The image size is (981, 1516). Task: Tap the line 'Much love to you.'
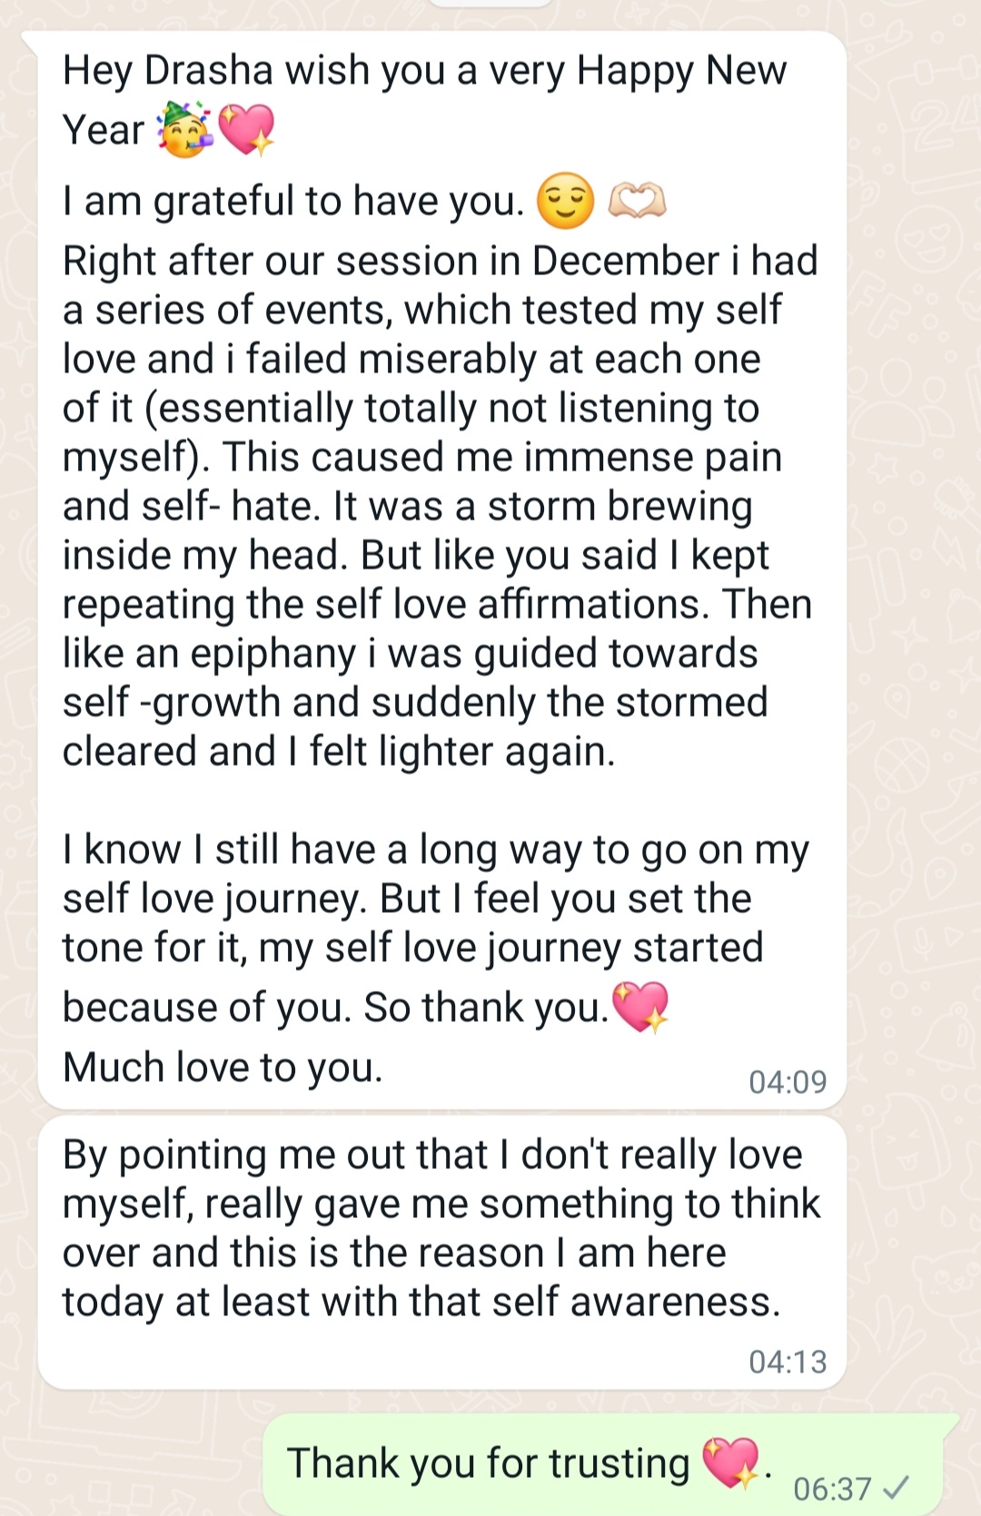pyautogui.click(x=223, y=1067)
